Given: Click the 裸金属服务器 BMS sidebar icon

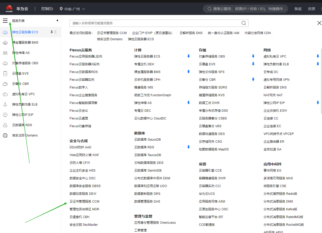Looking at the screenshot, I should click(x=5, y=43).
